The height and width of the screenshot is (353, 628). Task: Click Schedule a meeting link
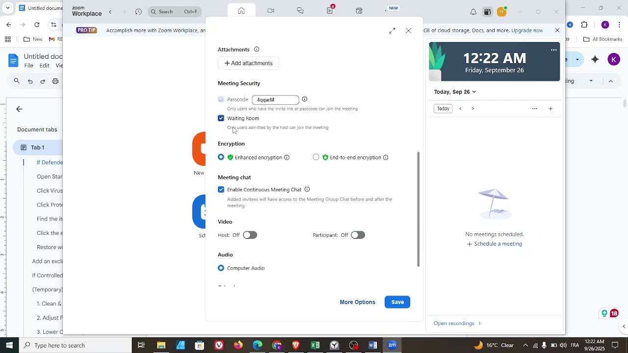(x=494, y=244)
